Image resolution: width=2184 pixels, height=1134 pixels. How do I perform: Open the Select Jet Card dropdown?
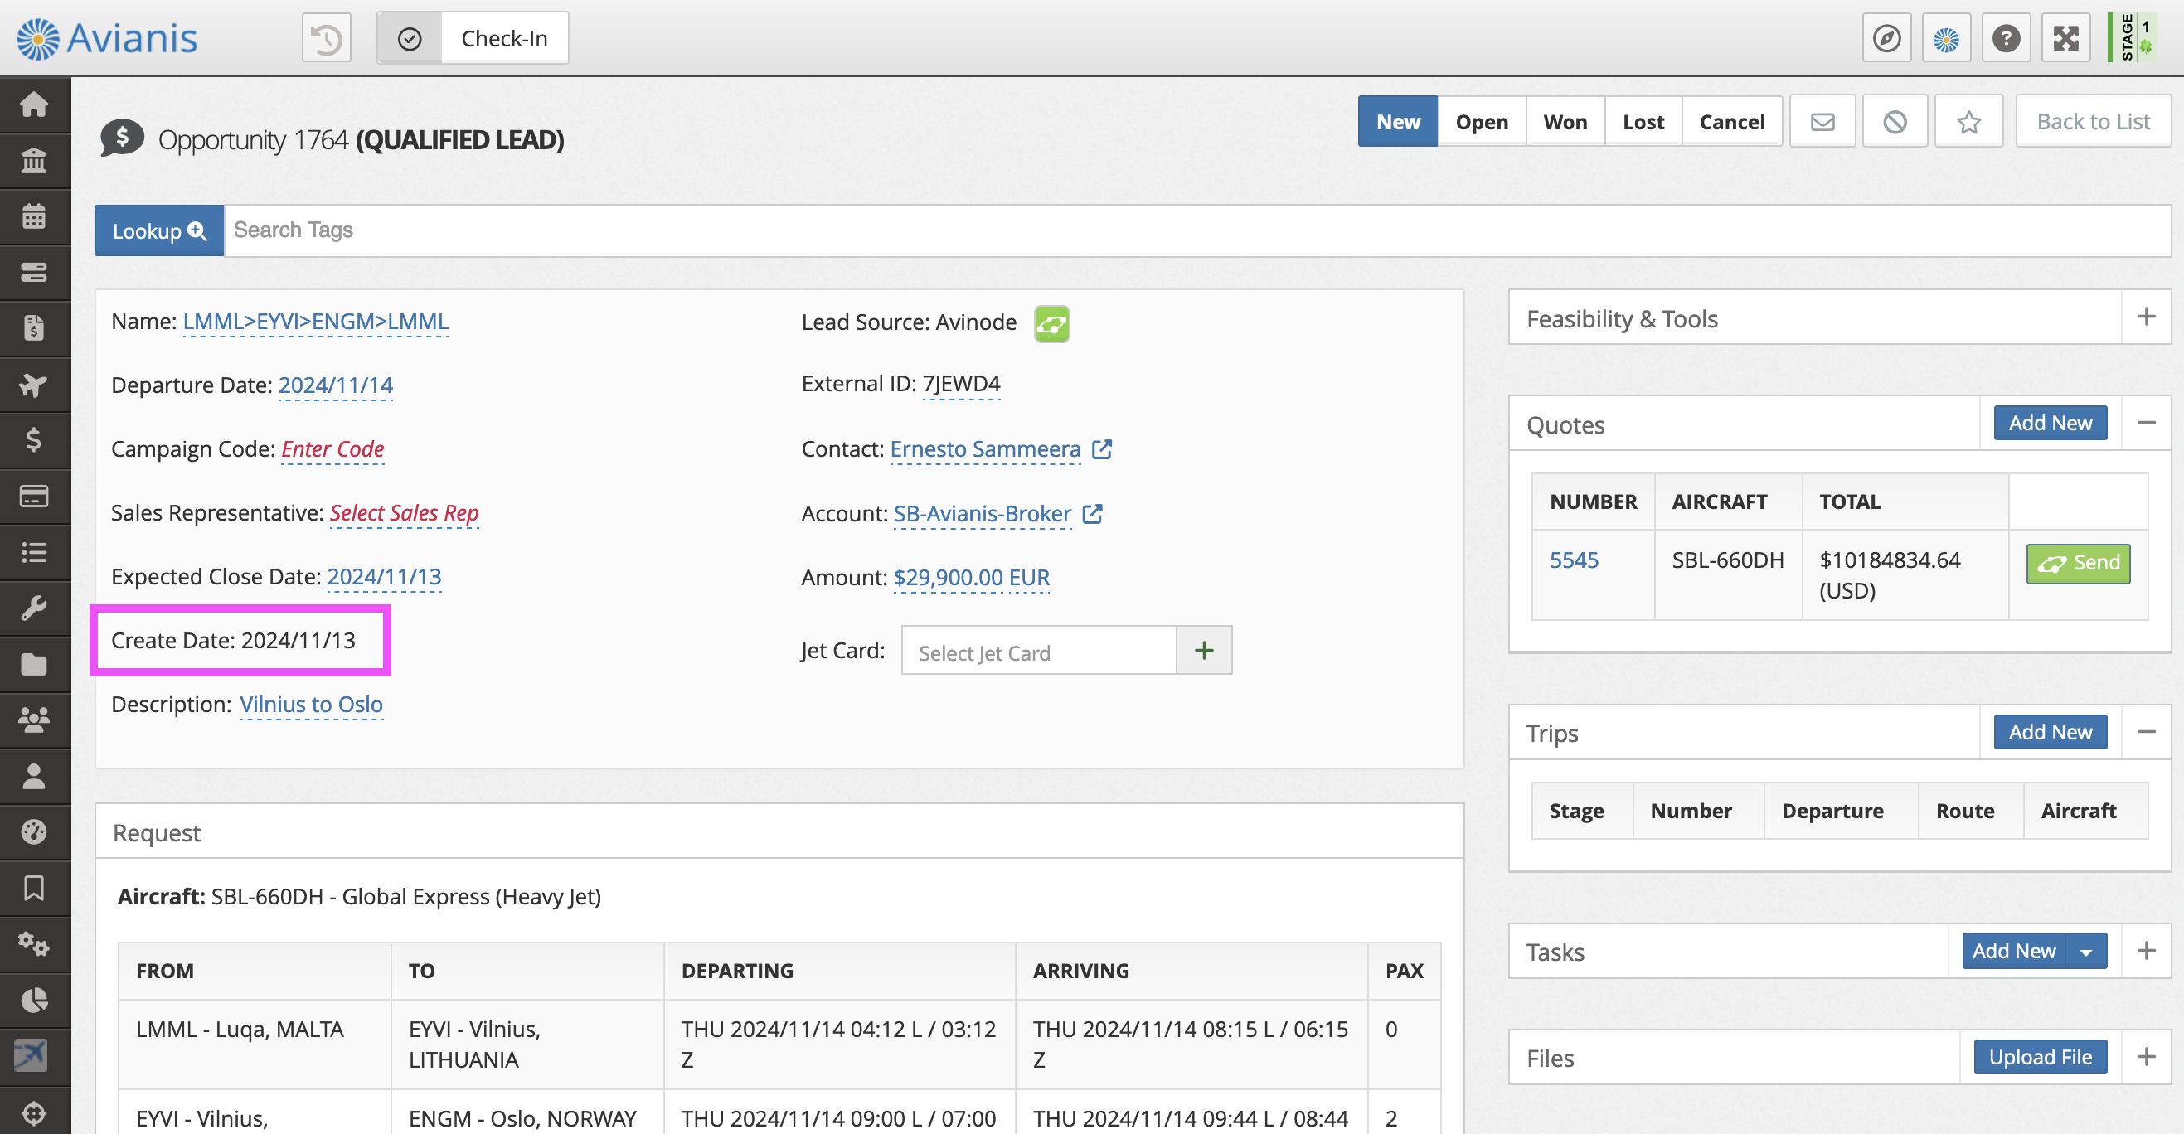point(1039,652)
